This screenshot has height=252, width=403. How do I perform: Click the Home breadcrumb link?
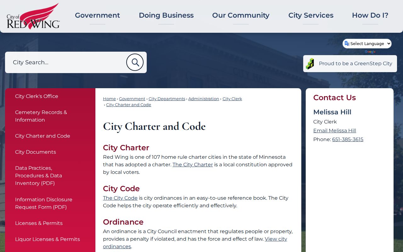(109, 99)
